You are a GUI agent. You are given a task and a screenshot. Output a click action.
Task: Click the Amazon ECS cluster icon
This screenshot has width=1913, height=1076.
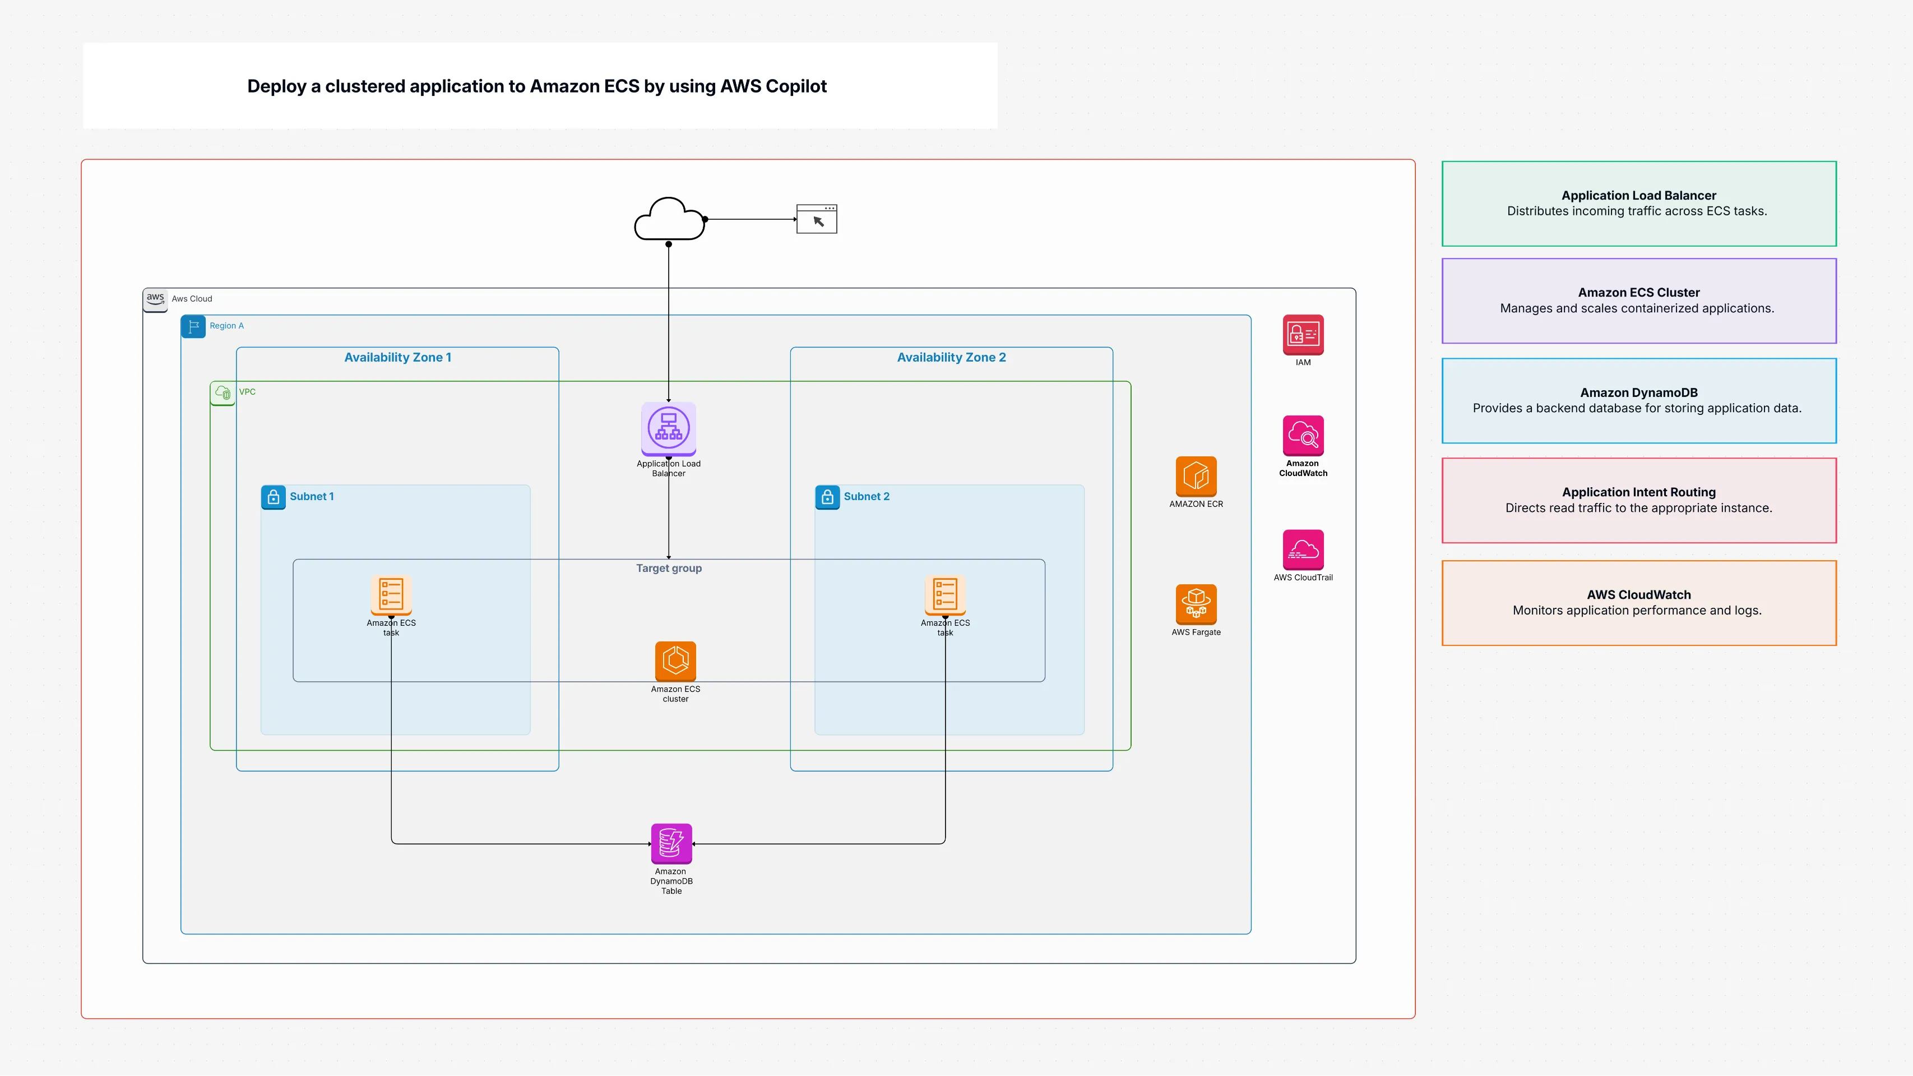[x=675, y=661]
